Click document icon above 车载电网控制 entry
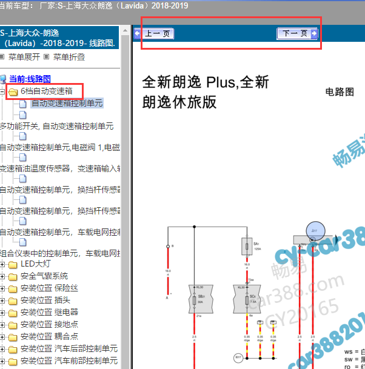The image size is (365, 369). click(x=23, y=221)
